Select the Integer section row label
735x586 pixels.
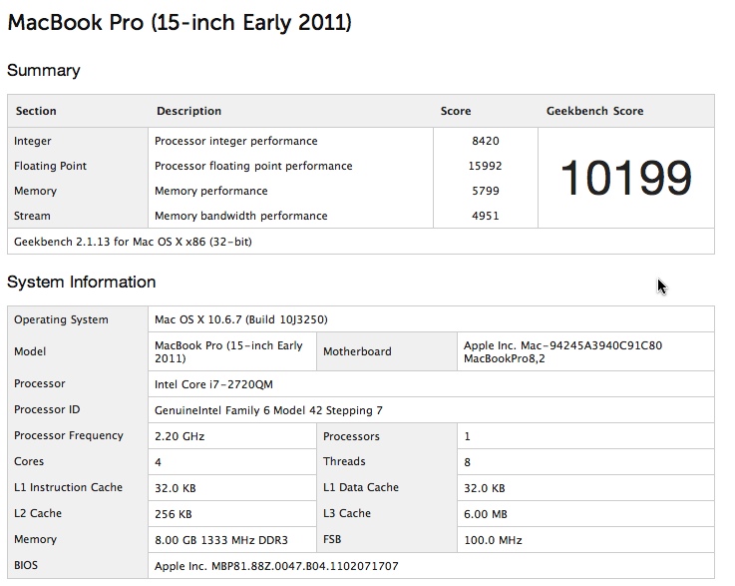(x=32, y=141)
